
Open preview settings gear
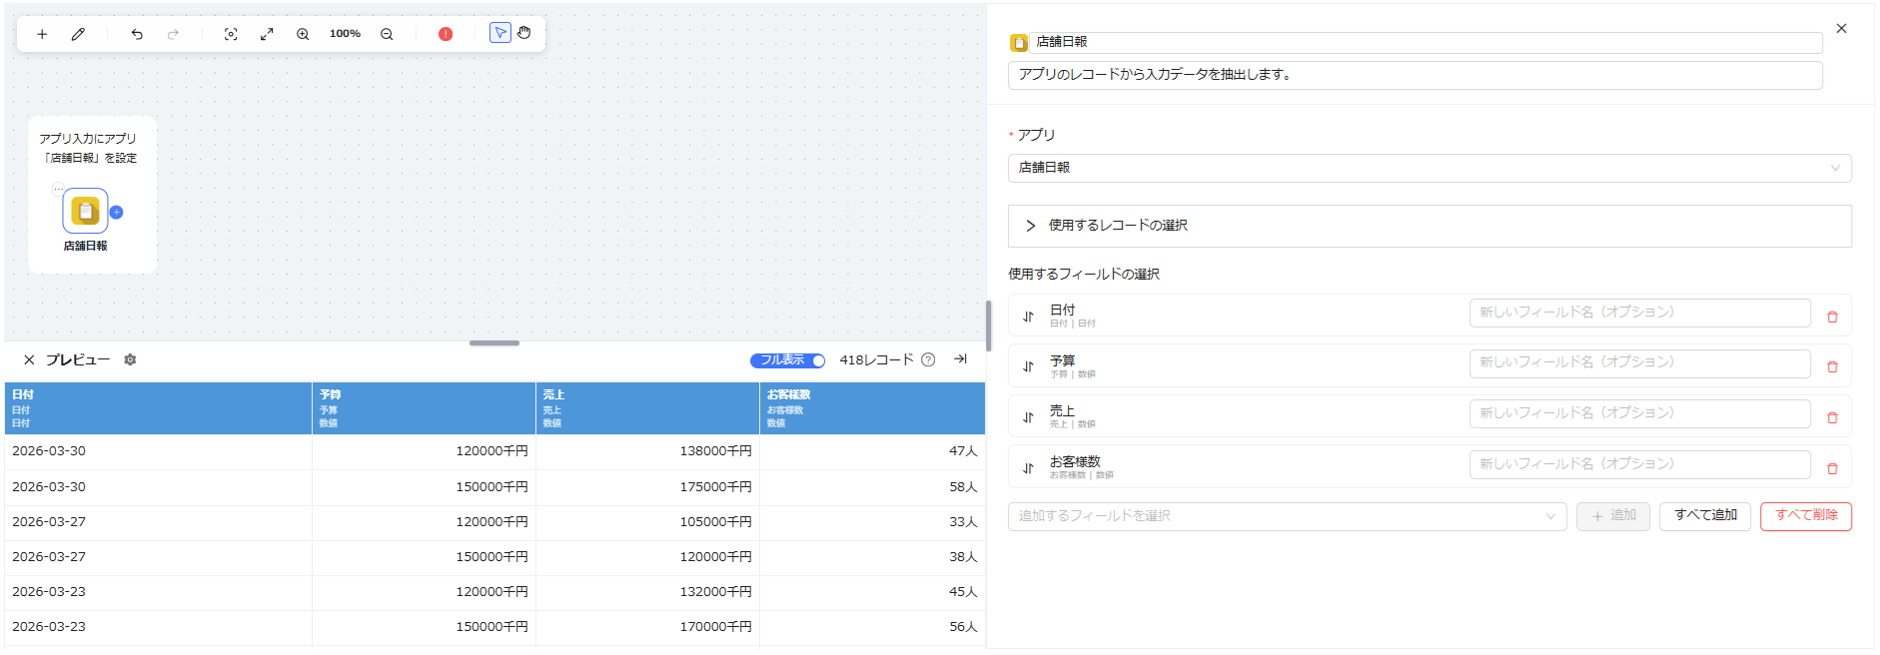pos(130,359)
